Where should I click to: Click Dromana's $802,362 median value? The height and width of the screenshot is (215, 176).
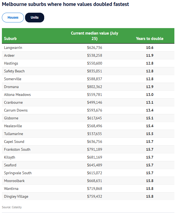coord(95,87)
